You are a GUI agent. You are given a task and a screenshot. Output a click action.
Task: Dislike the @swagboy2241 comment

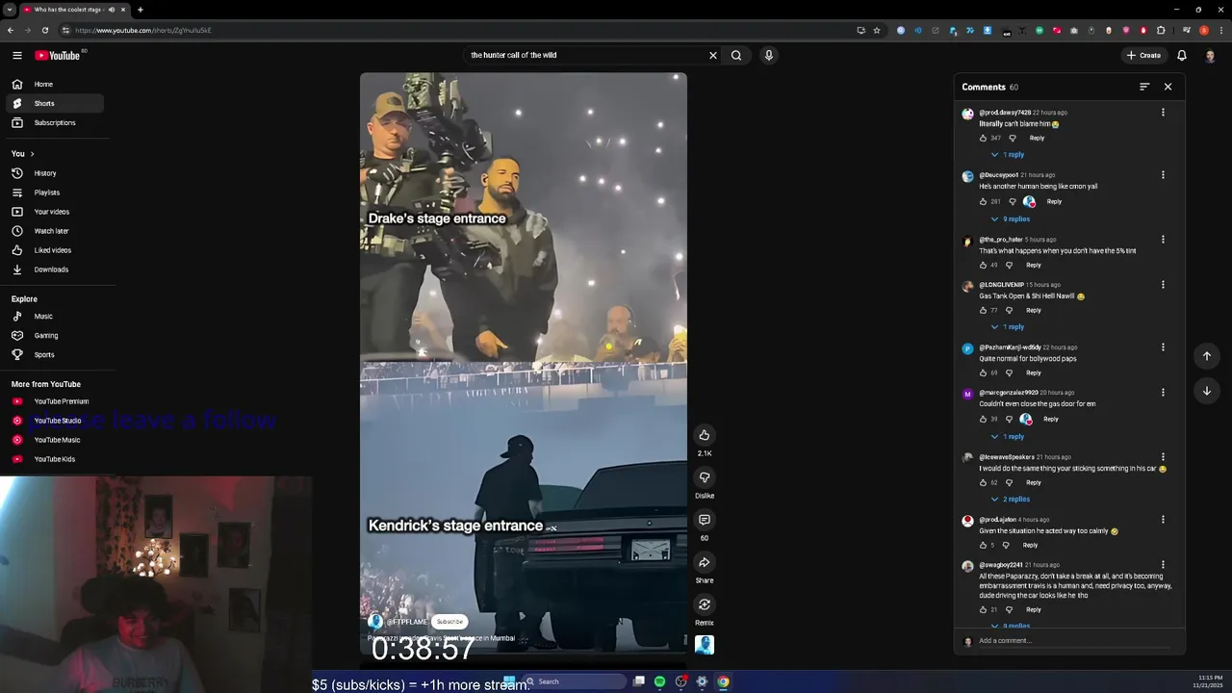[1009, 609]
